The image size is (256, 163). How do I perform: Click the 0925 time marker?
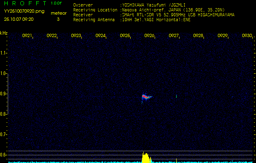[125, 35]
